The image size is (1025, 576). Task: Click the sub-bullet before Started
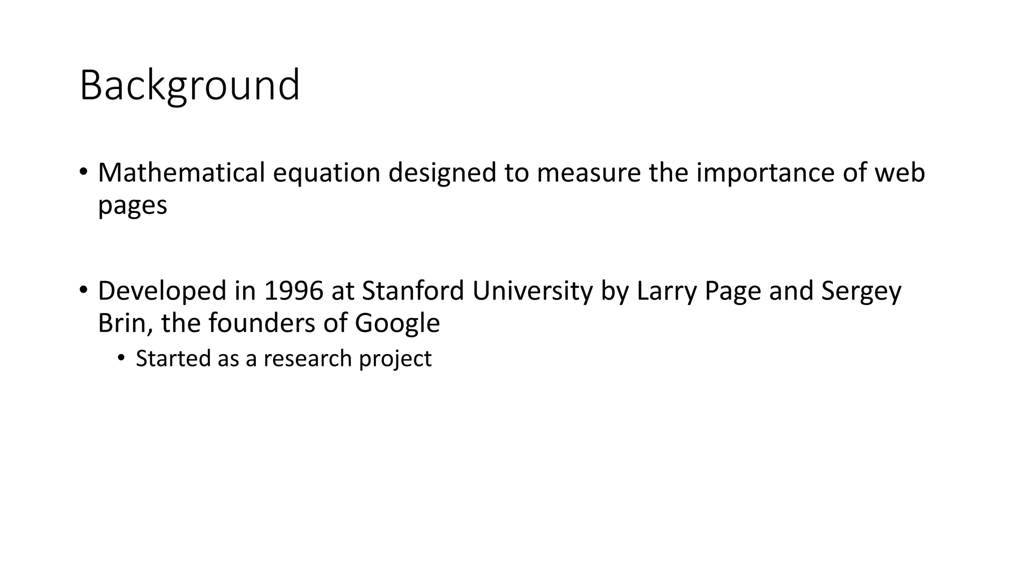tap(121, 358)
